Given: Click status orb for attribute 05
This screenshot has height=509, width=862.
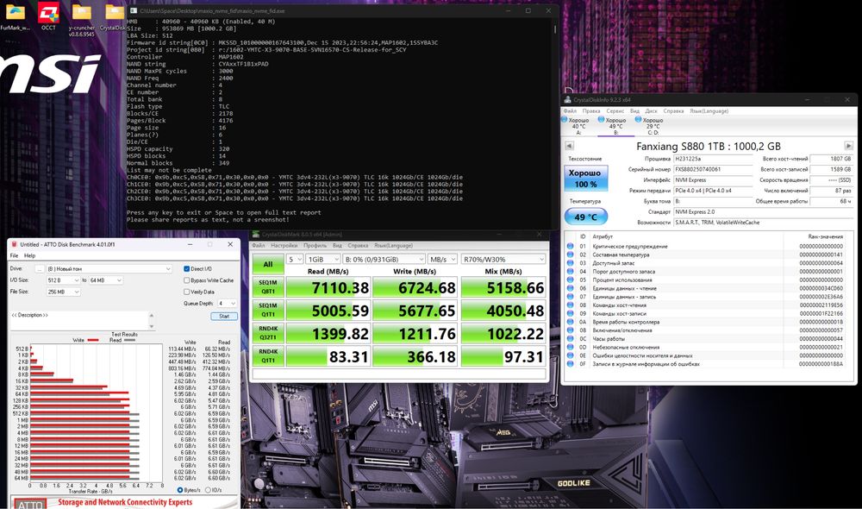Looking at the screenshot, I should coord(570,280).
